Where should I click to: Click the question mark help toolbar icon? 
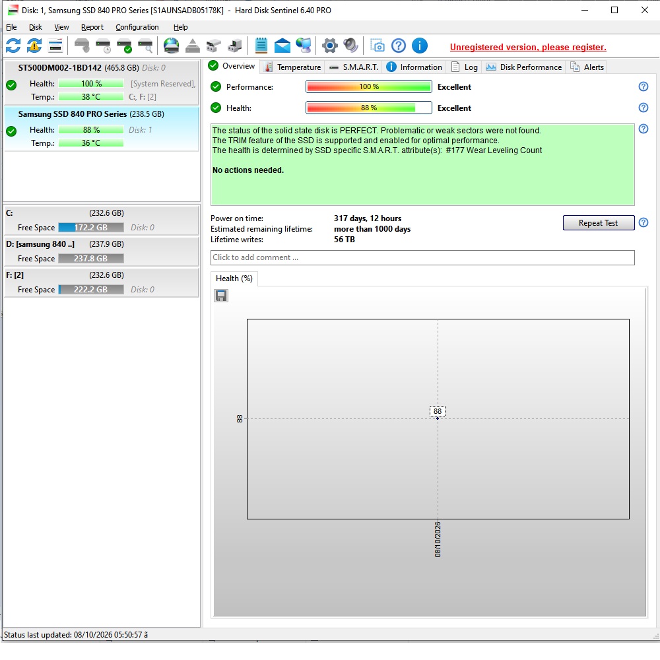coord(398,46)
